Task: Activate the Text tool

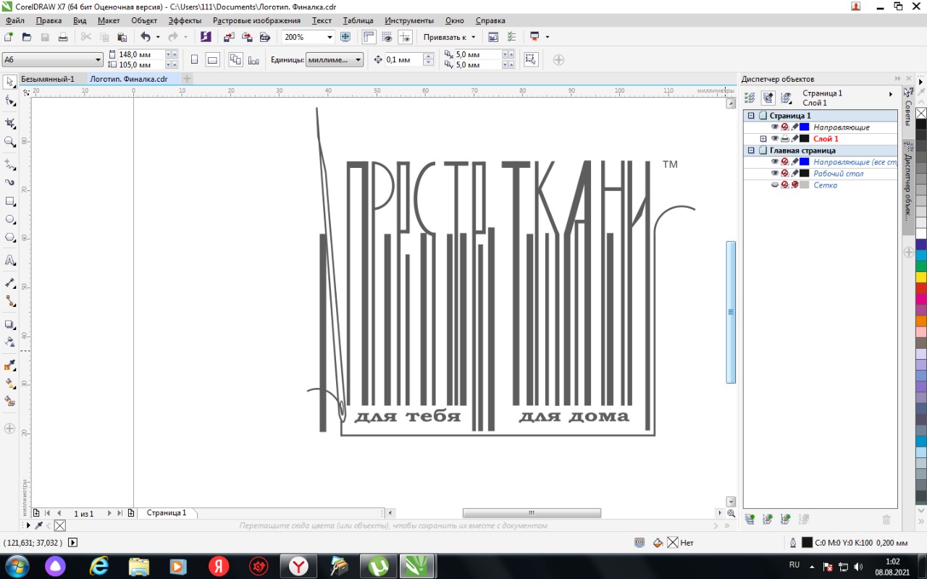Action: click(x=10, y=260)
